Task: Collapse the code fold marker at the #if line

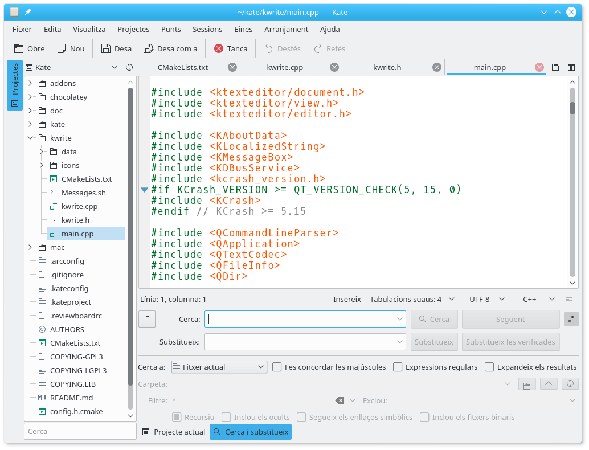Action: point(144,190)
